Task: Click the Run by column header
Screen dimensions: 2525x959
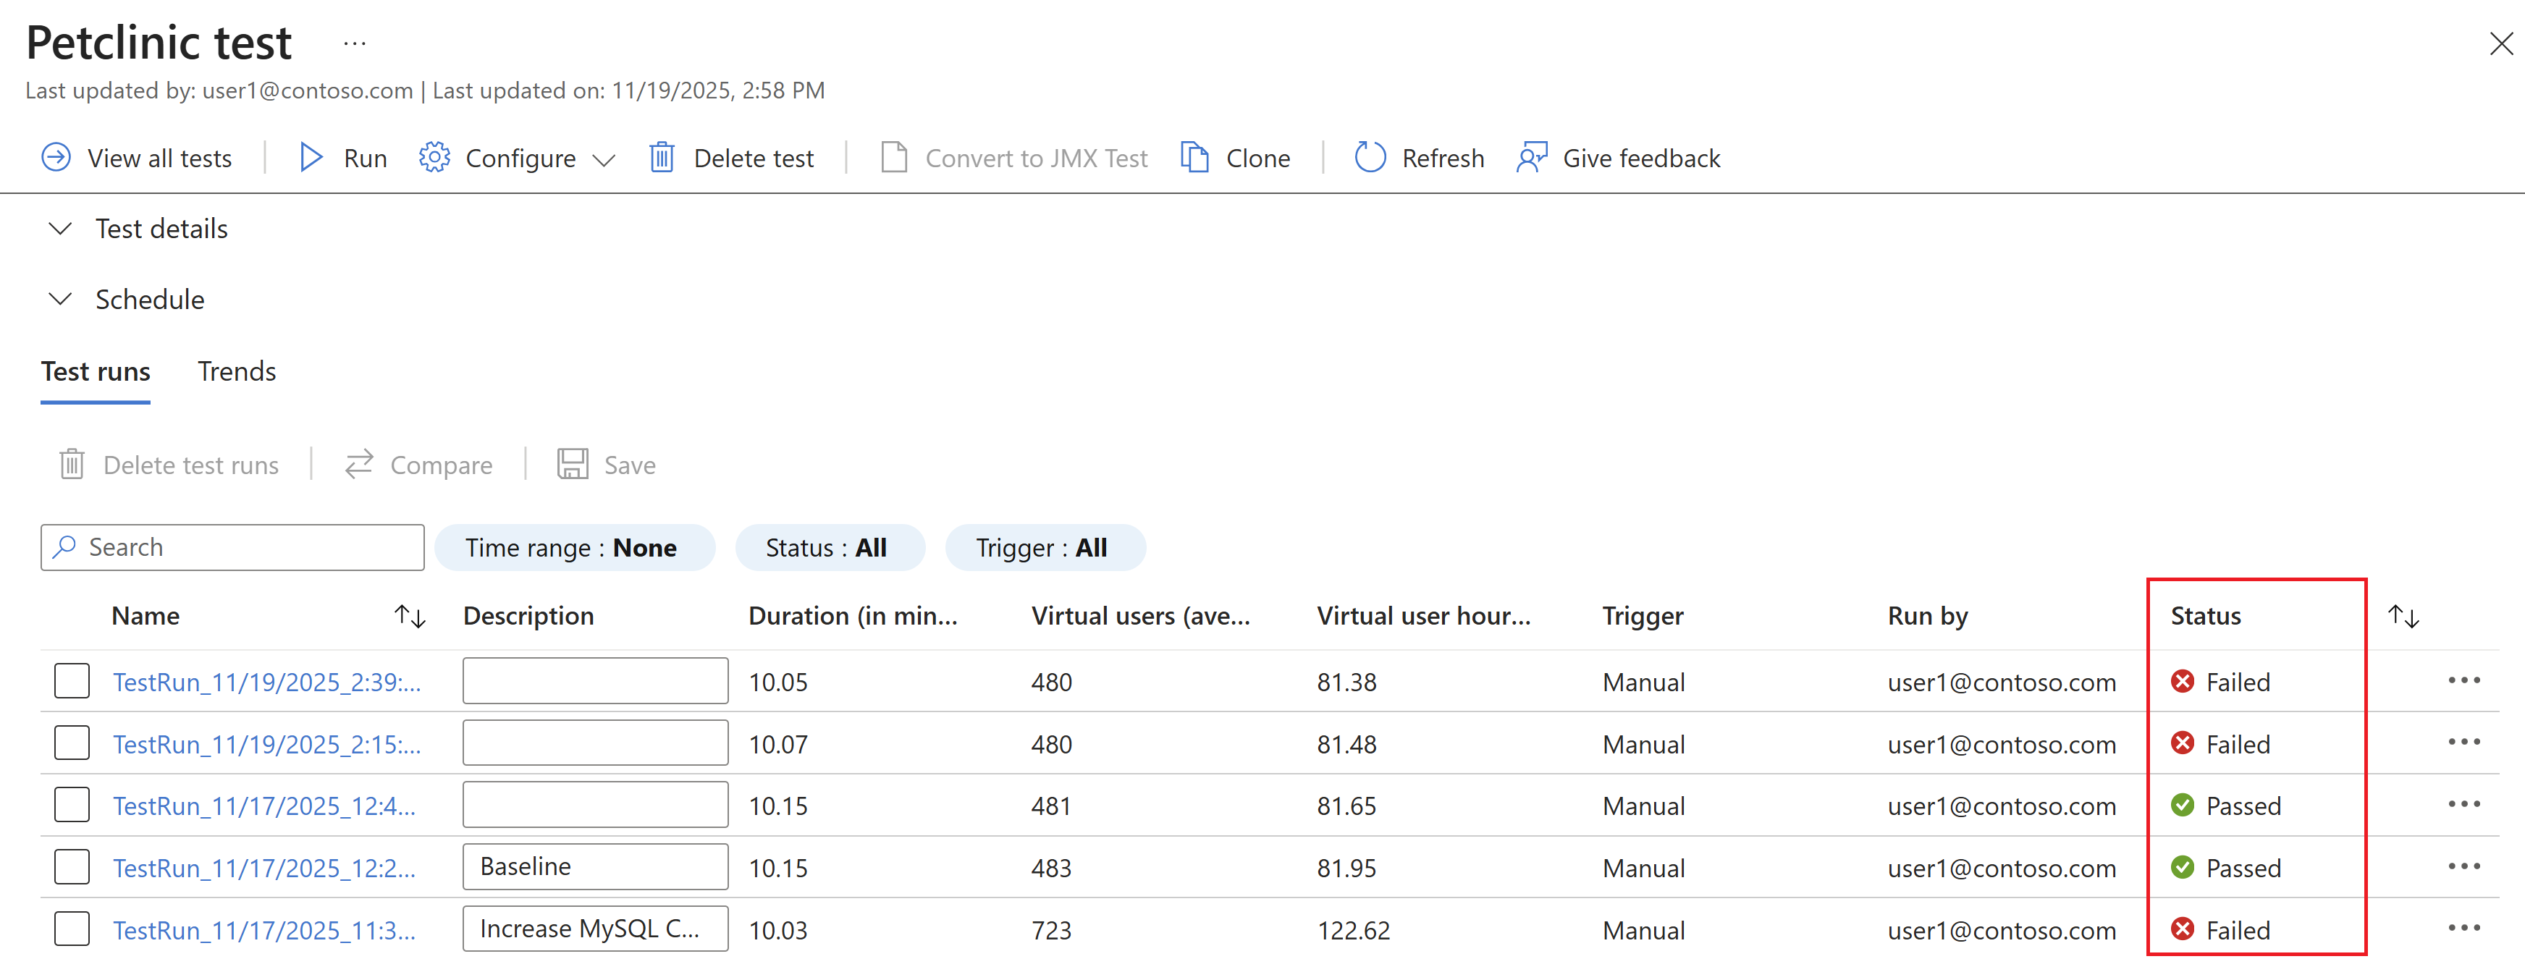Action: (x=1928, y=616)
